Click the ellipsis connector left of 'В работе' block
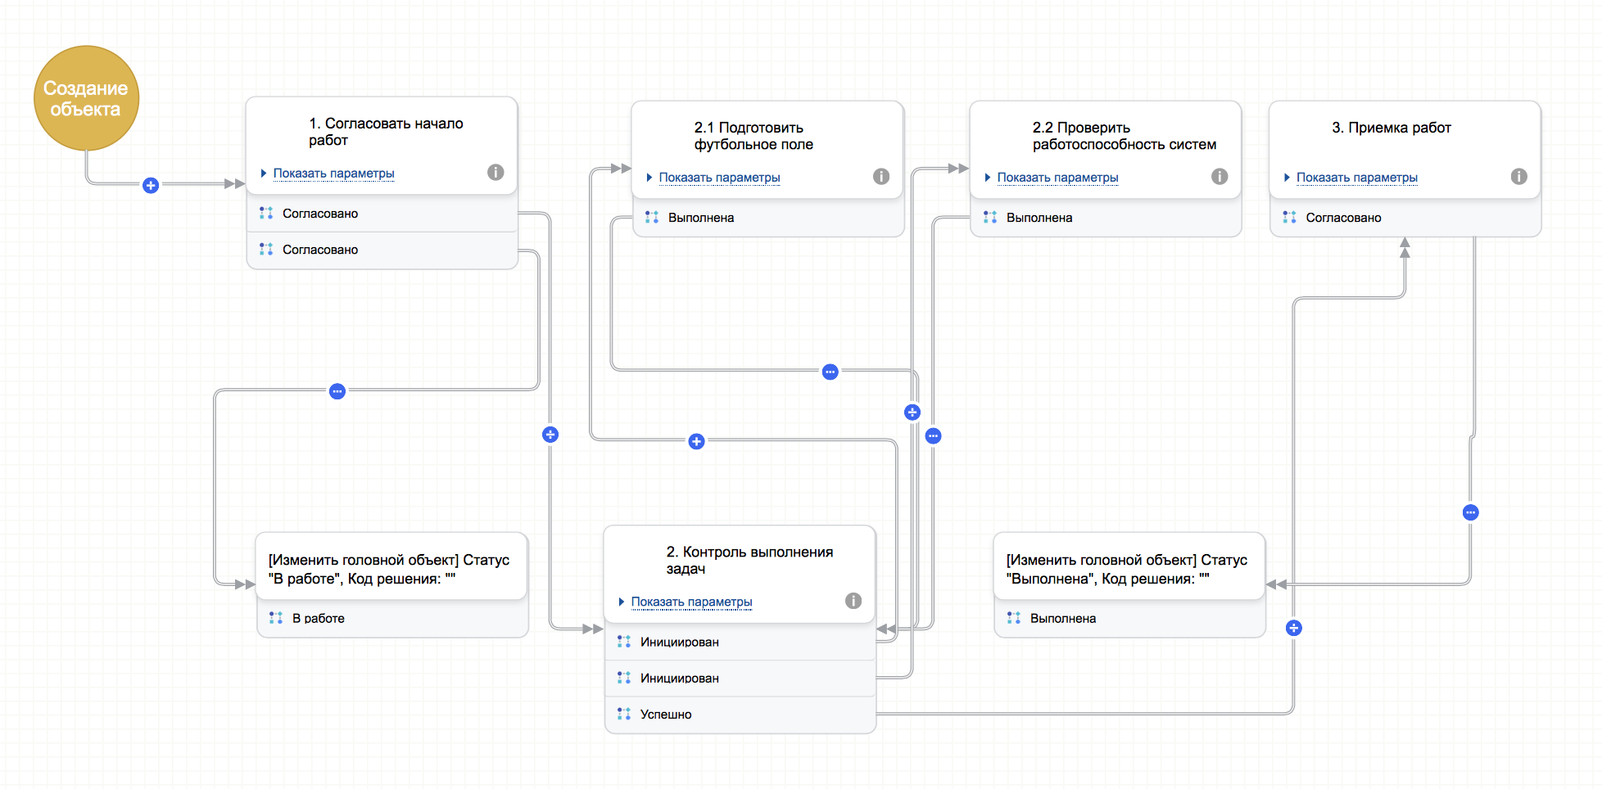This screenshot has height=789, width=1602. coord(337,391)
